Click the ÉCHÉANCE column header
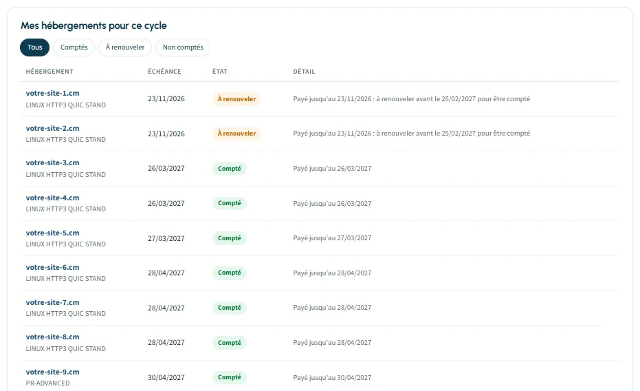Screen dimensions: 640x391 pyautogui.click(x=164, y=72)
